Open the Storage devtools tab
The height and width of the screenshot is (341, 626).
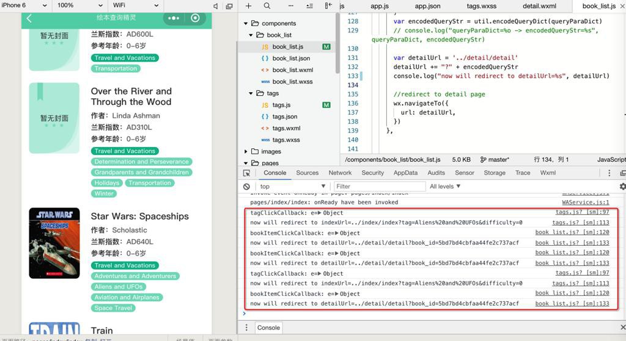click(x=495, y=173)
